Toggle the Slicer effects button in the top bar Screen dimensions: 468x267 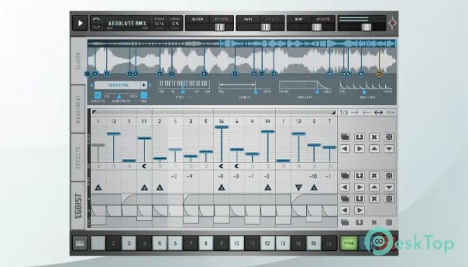(221, 19)
